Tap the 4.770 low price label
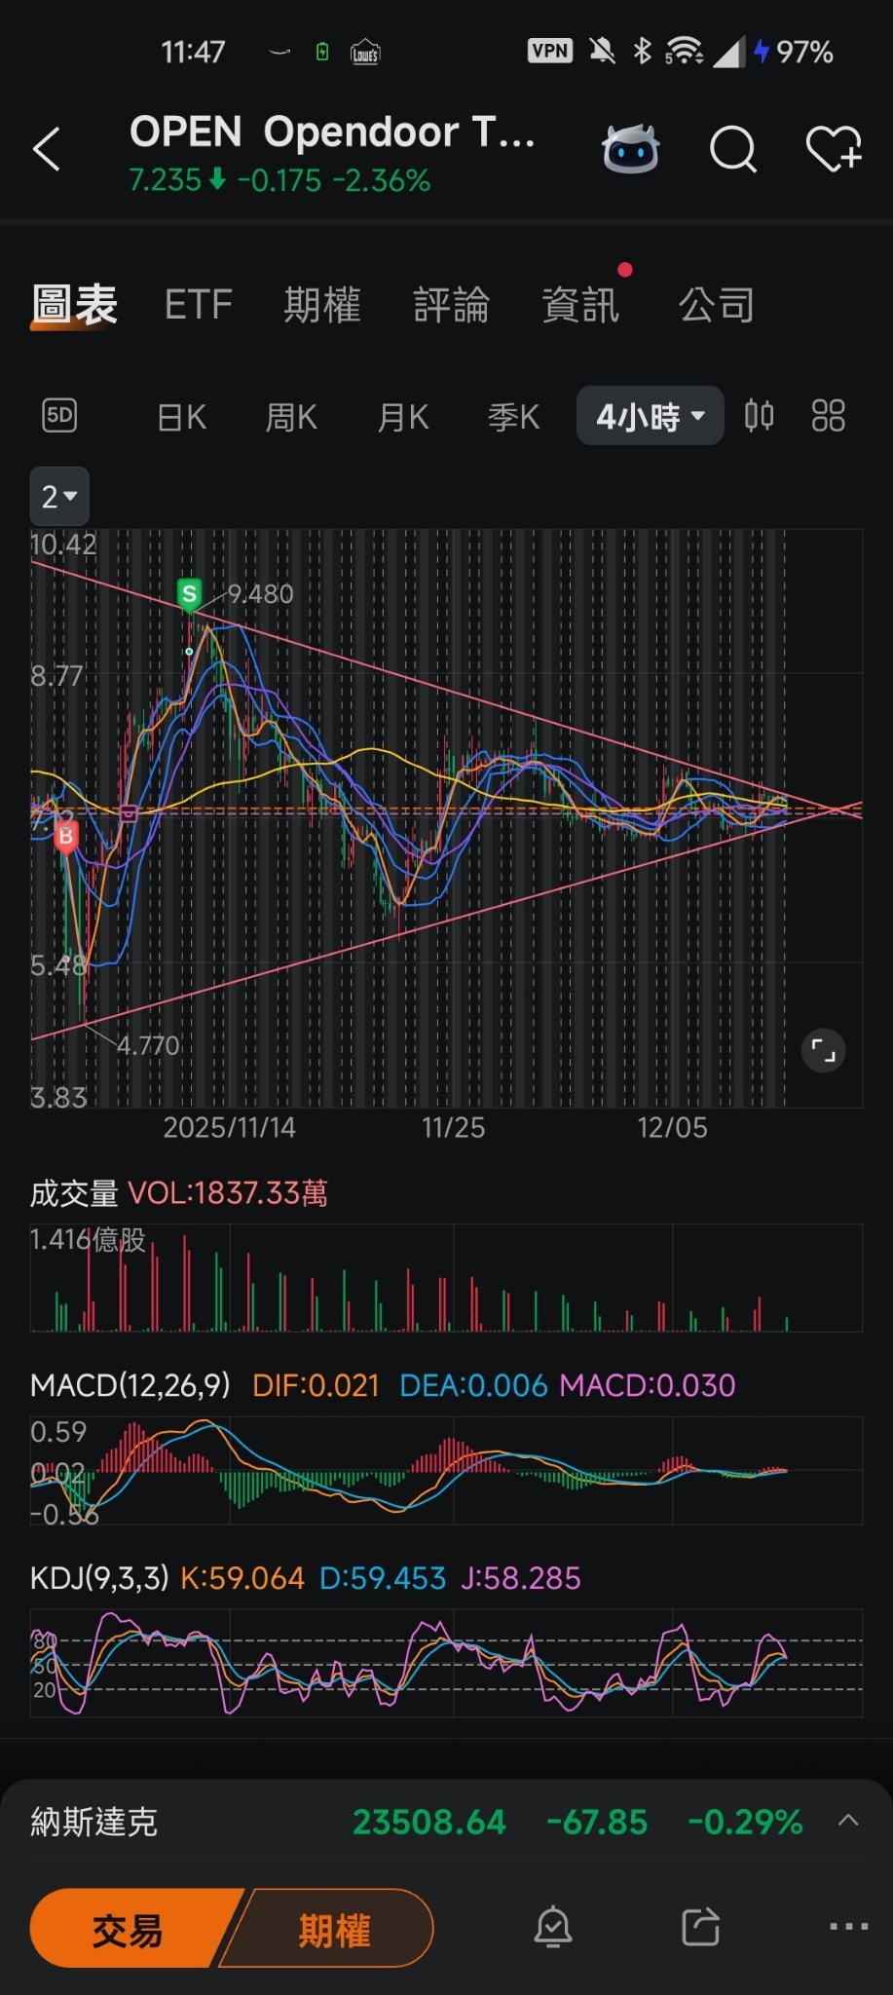Image resolution: width=893 pixels, height=1995 pixels. tap(148, 1045)
